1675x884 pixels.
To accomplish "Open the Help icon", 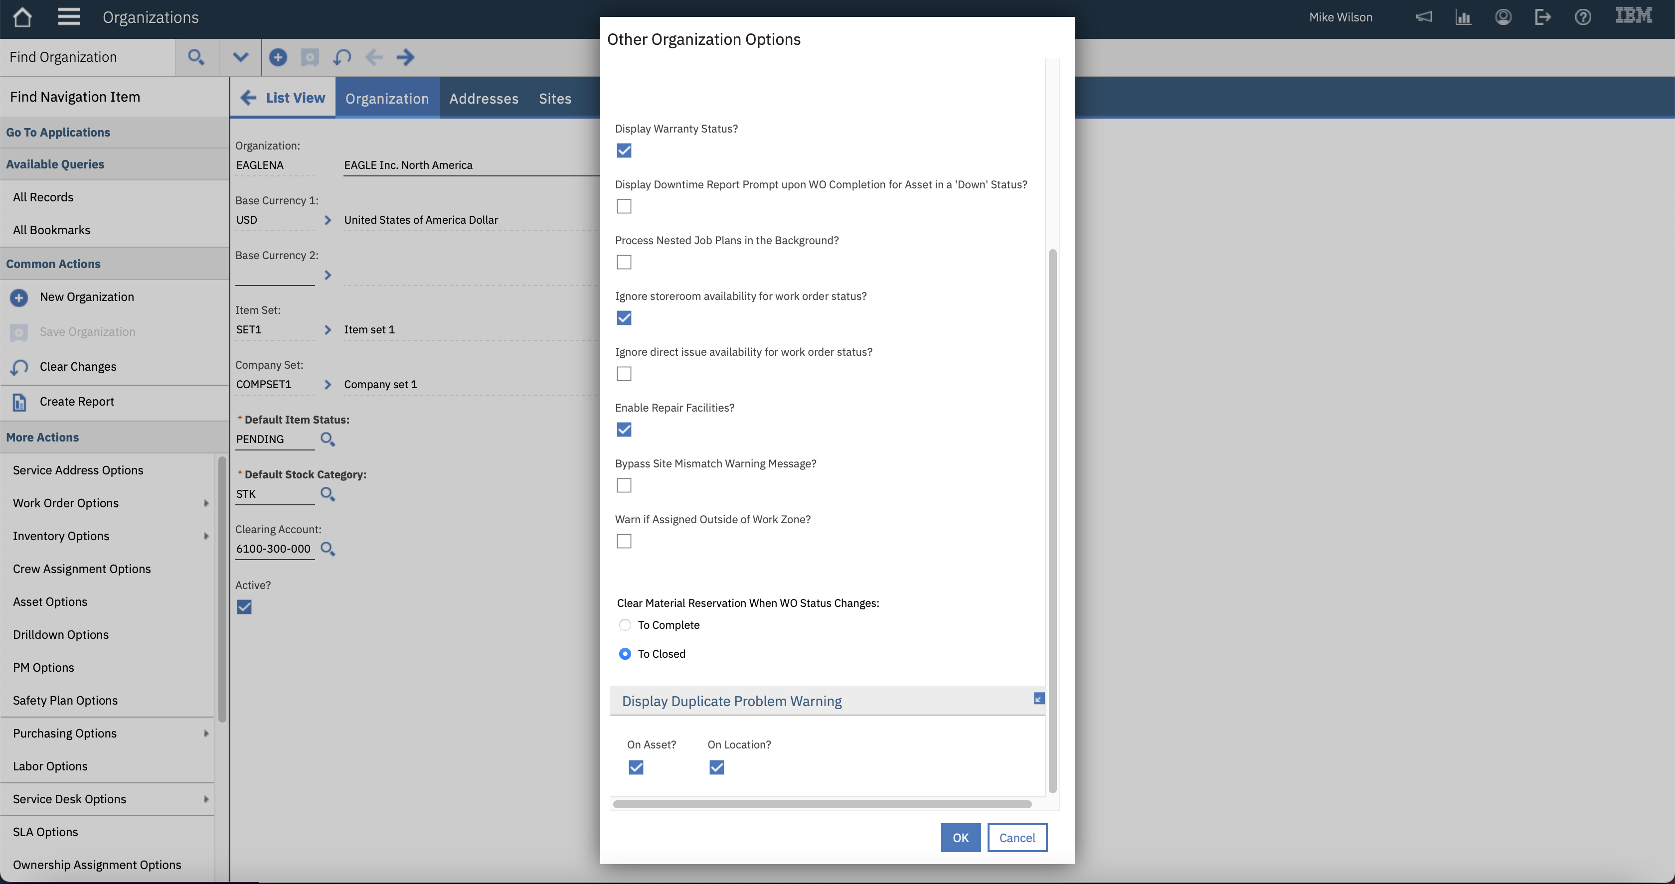I will [x=1583, y=17].
